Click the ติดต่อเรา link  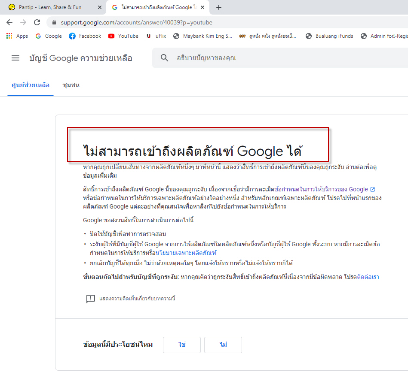[368, 277]
